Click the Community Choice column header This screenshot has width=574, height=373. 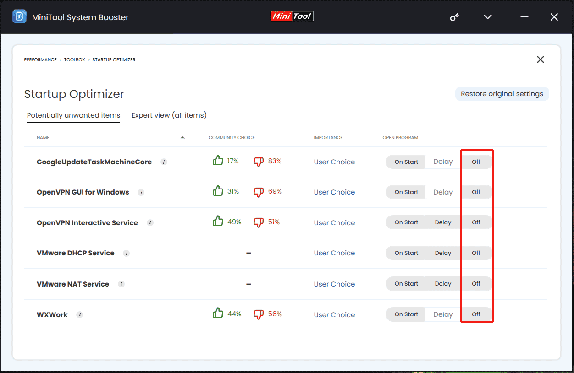point(232,138)
